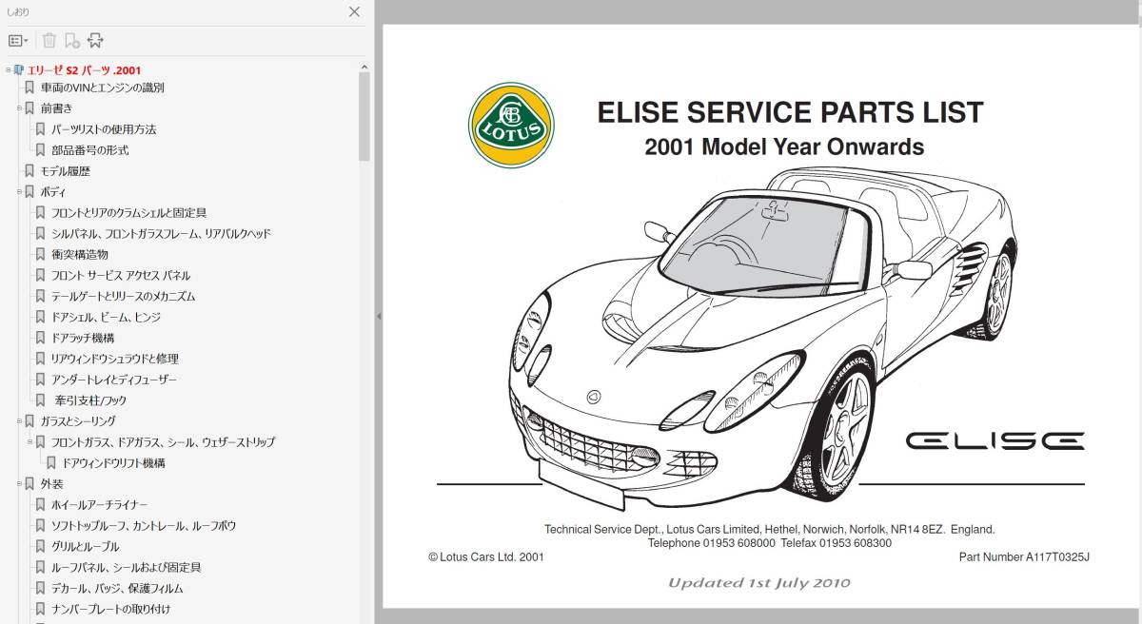Image resolution: width=1142 pixels, height=624 pixels.
Task: Open the エリーゼ S2 パーツ .2001 bookmark title
Action: tap(84, 70)
